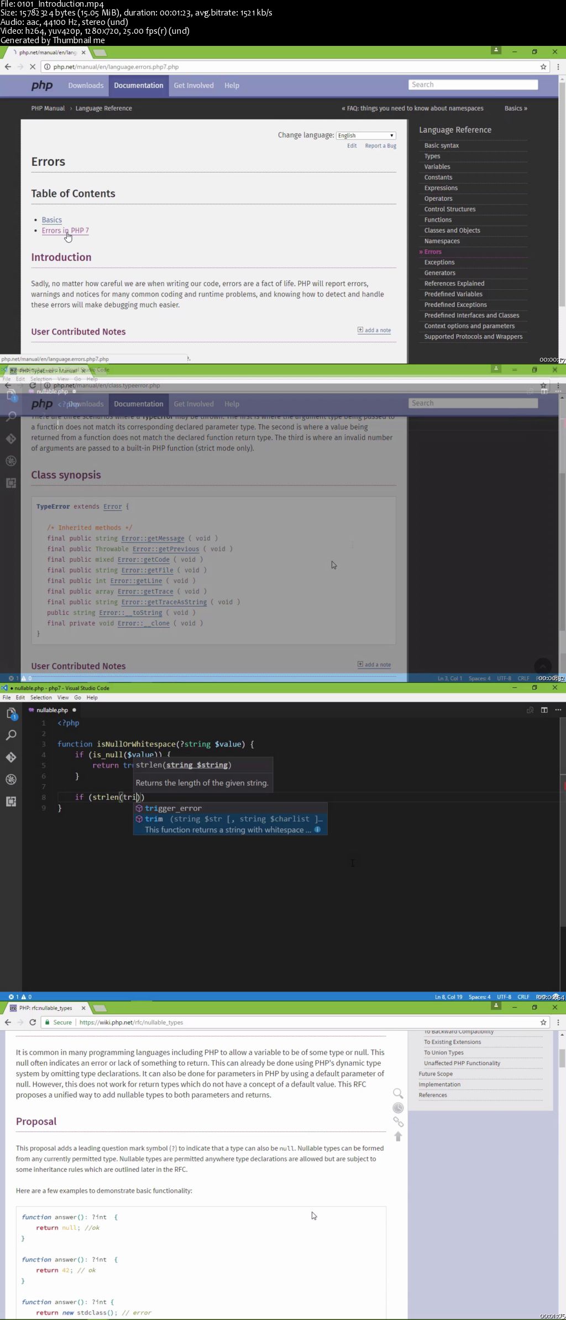Open the Selection menu in Visual Studio Code
Screen dimensions: 566x1320
41,698
